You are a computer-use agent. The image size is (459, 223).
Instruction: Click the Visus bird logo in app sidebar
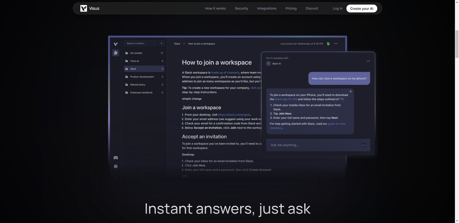click(x=116, y=44)
